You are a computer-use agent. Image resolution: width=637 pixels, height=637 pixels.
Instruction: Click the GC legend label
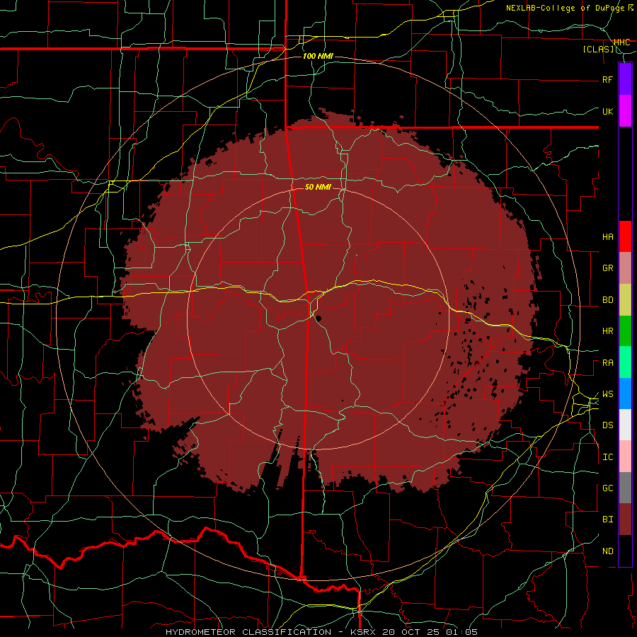tap(607, 488)
